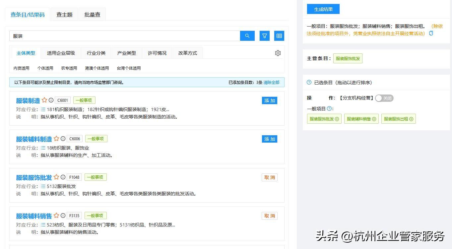452x249 pixels.
Task: Filter by 港澳个体适用
Action: [x=97, y=68]
